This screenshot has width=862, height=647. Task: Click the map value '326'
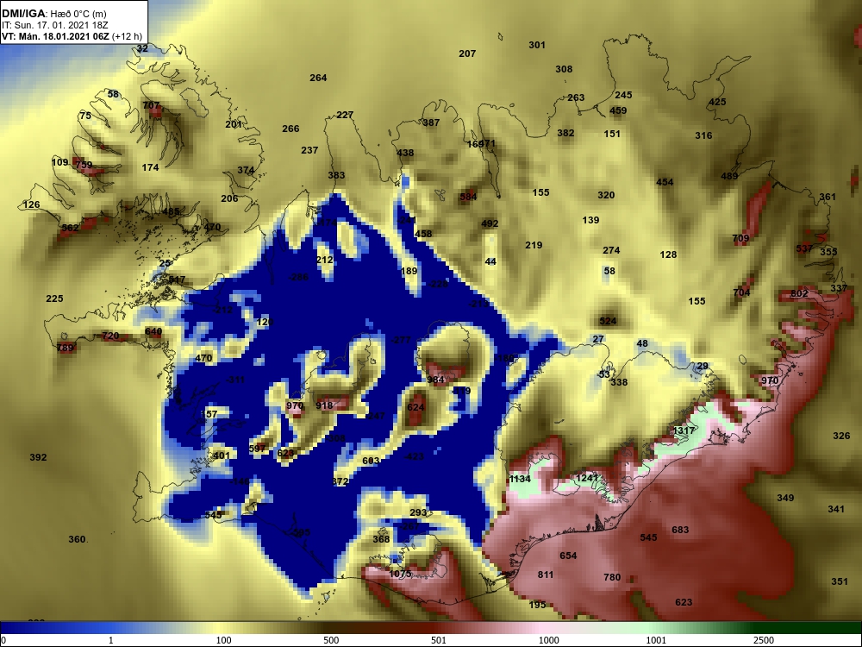click(841, 436)
